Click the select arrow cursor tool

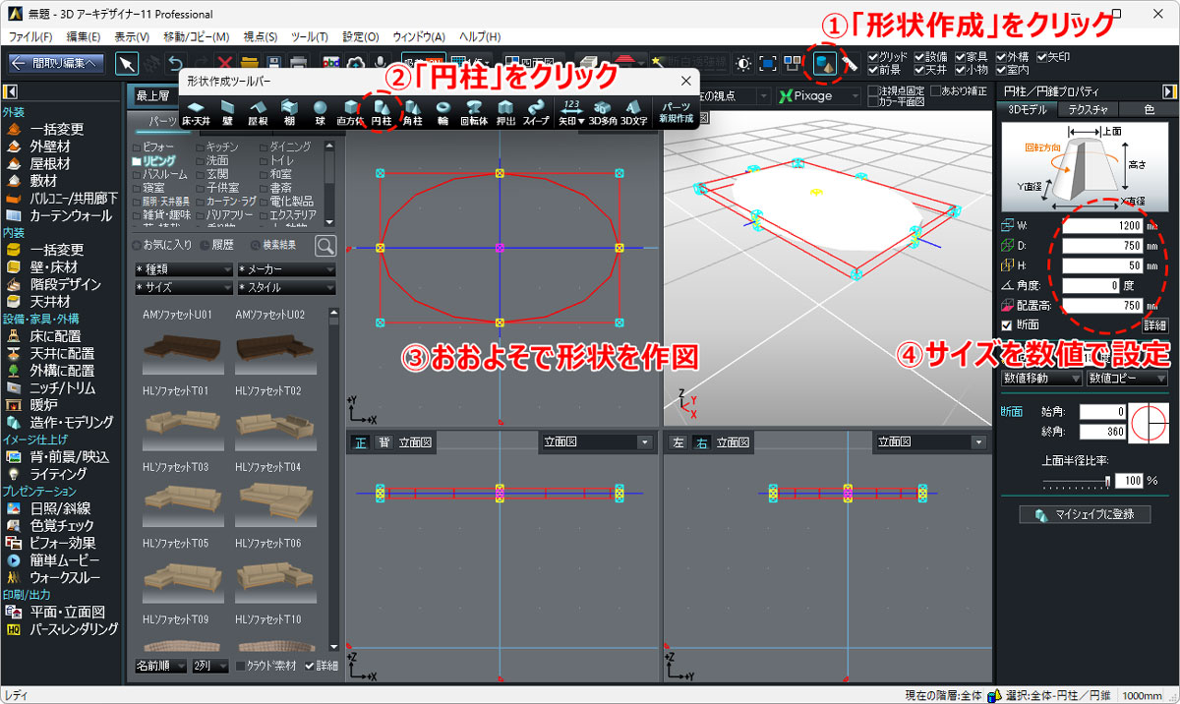[127, 63]
